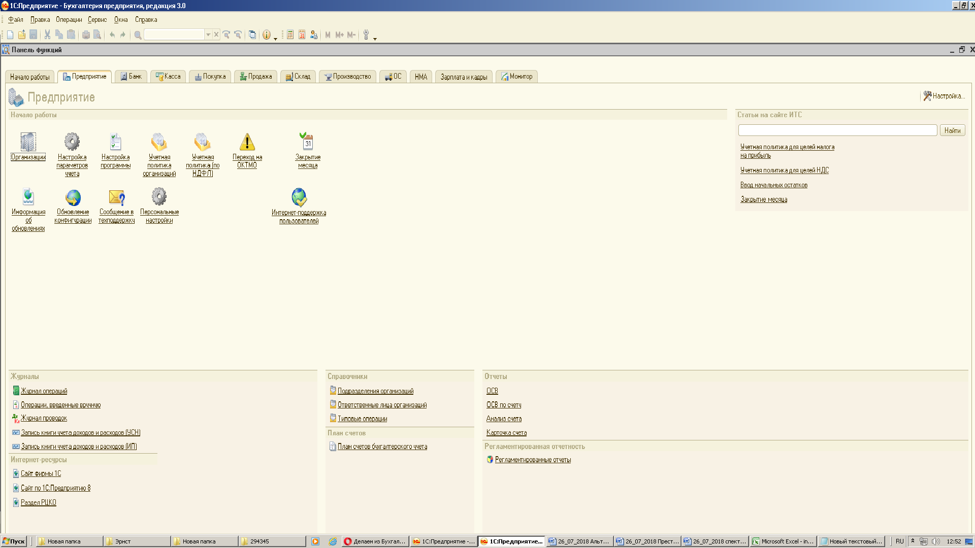Click the wrench tools toolbar icon
The width and height of the screenshot is (975, 548).
tap(366, 35)
